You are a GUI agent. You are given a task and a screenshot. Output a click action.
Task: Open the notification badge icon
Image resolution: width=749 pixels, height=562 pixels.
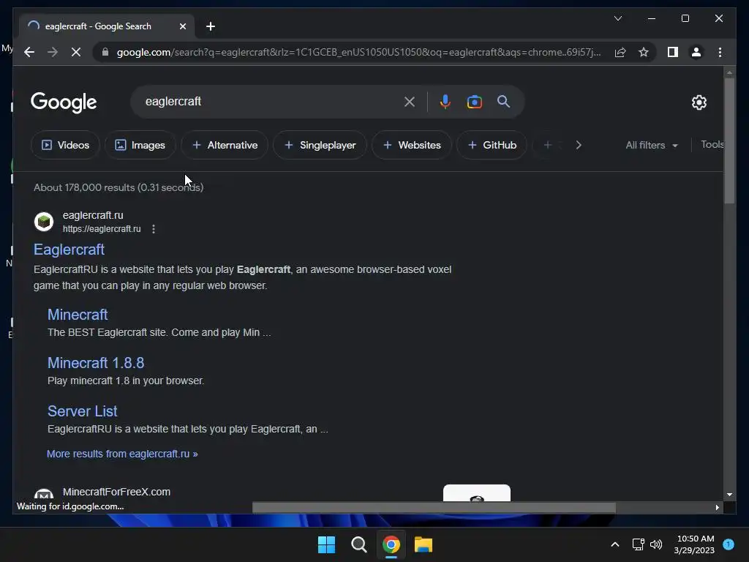point(729,544)
